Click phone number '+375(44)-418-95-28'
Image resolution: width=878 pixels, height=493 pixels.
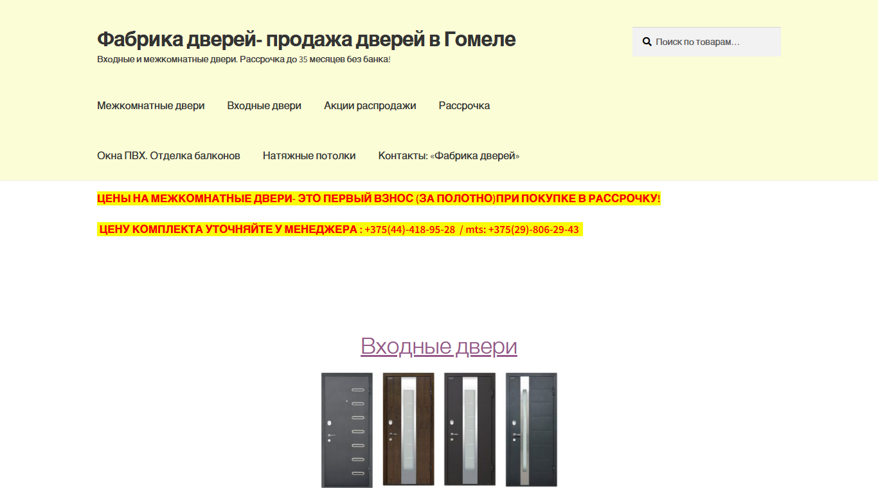409,230
